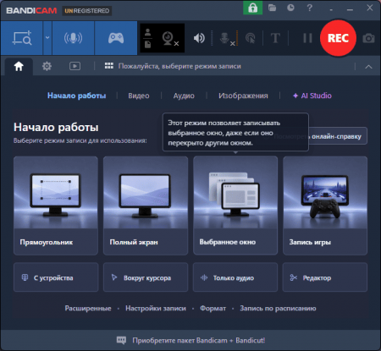This screenshot has width=381, height=351.
Task: Switch to the Изображения tab
Action: point(243,96)
